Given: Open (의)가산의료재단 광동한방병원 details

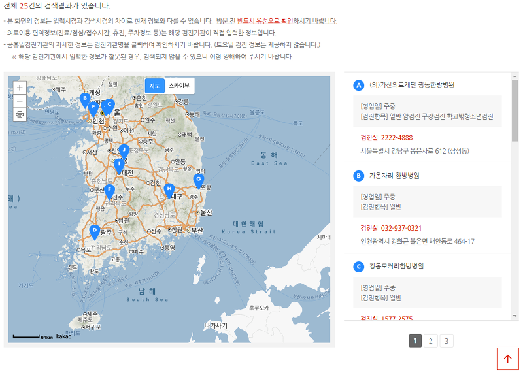Looking at the screenshot, I should [x=412, y=85].
